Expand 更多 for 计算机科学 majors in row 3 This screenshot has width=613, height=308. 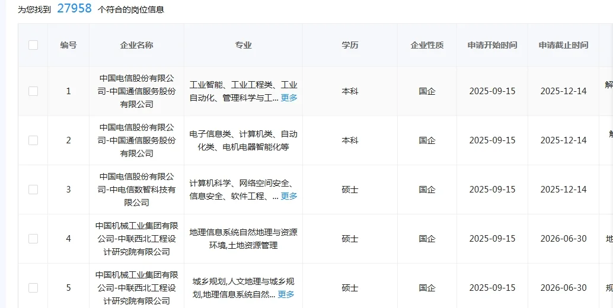tap(289, 196)
